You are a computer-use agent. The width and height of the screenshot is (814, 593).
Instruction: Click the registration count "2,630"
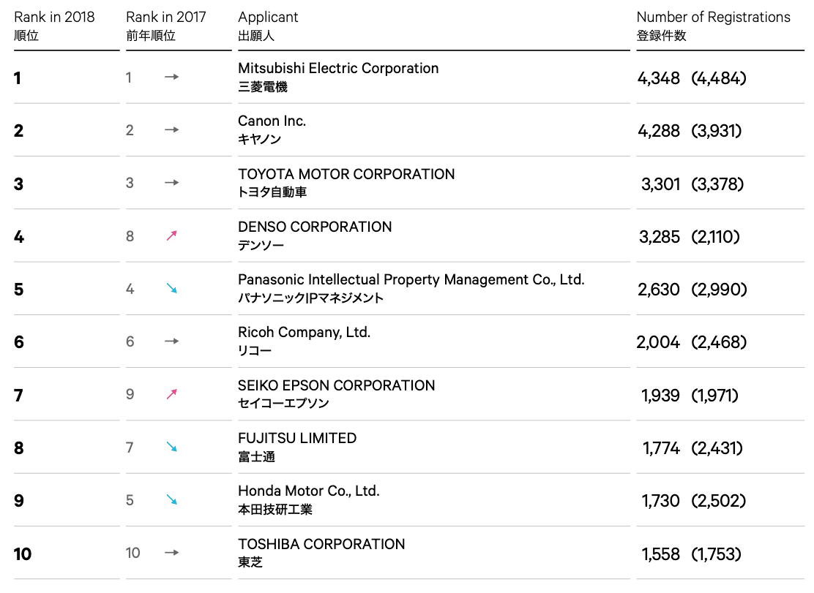click(x=659, y=290)
